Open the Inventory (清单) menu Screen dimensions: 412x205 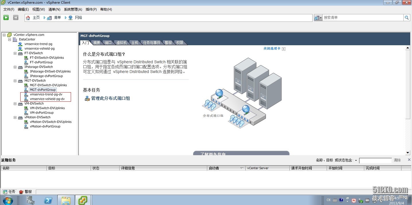click(x=54, y=9)
